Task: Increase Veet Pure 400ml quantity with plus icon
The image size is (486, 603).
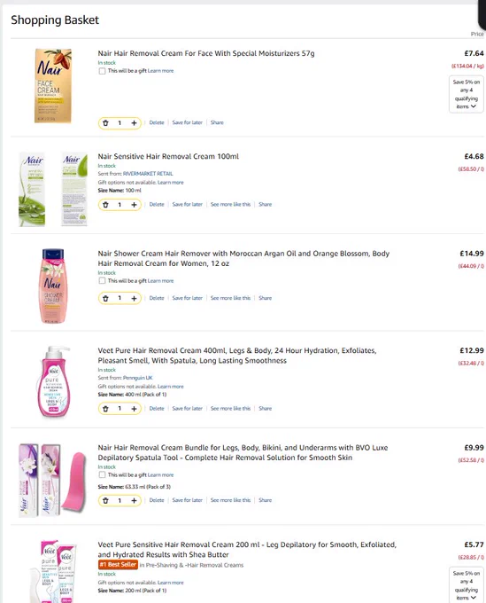Action: point(134,409)
